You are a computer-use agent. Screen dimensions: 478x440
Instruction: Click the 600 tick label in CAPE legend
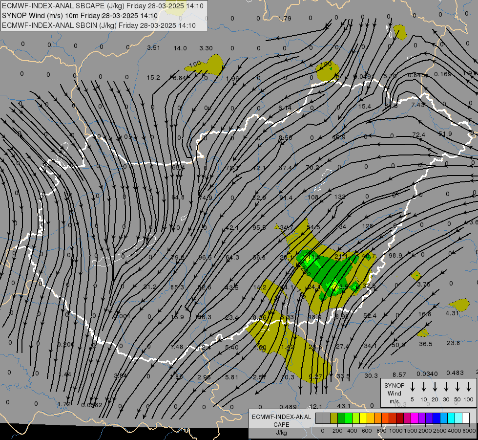[367, 431]
